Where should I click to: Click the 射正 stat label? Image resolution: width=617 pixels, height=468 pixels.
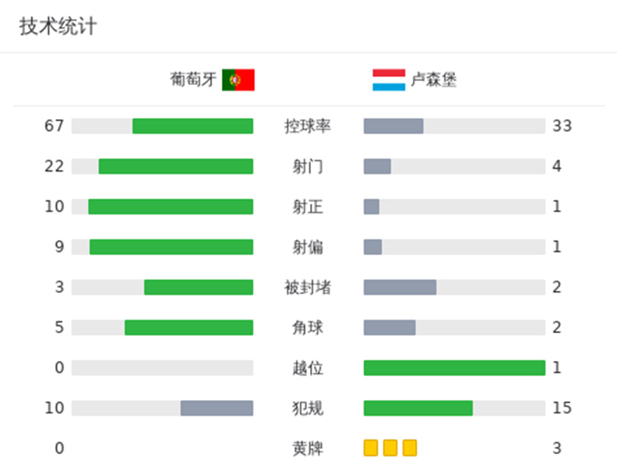pos(308,207)
